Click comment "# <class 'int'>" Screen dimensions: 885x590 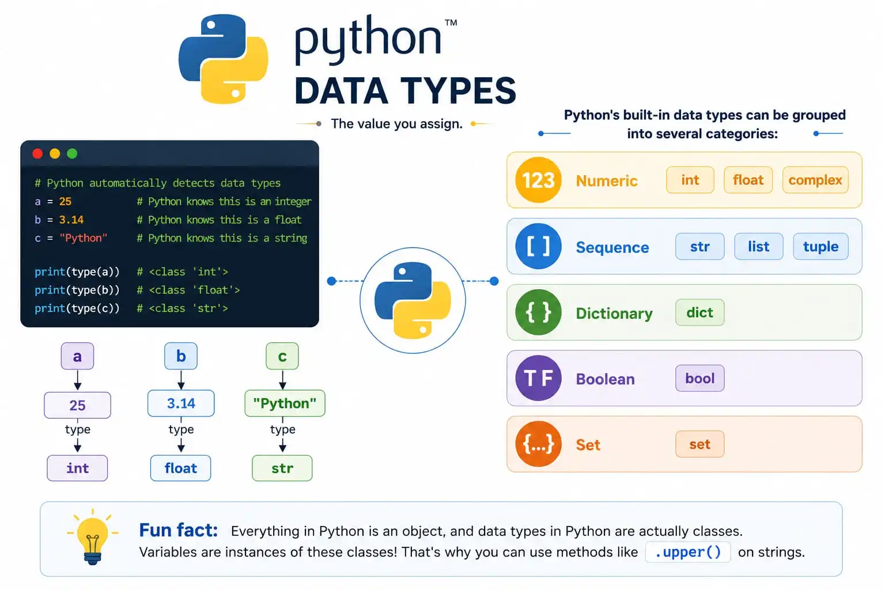(x=182, y=272)
